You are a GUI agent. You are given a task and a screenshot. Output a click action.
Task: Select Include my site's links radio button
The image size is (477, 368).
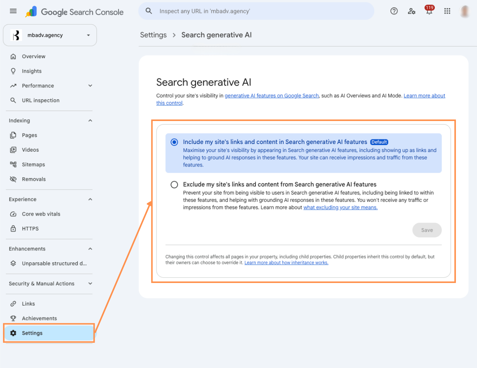pyautogui.click(x=174, y=142)
